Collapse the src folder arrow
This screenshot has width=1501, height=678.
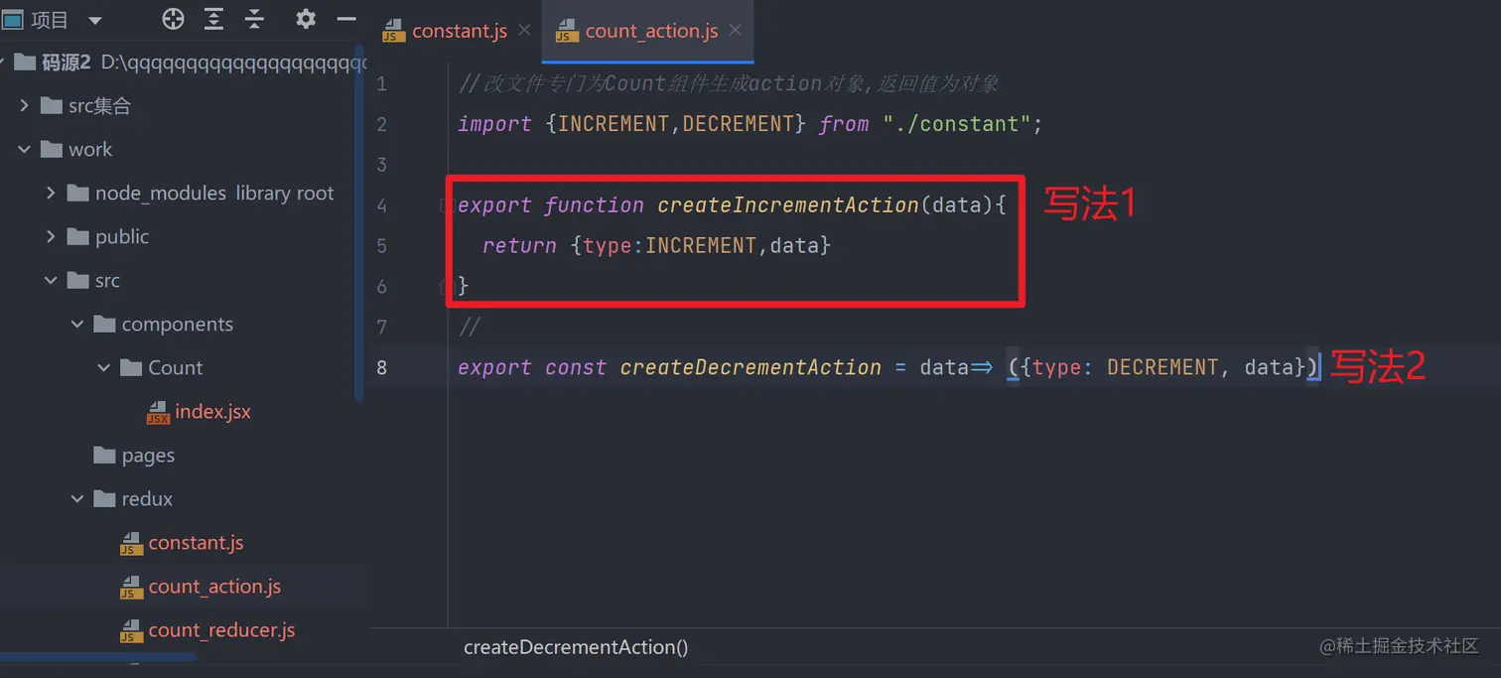[51, 280]
